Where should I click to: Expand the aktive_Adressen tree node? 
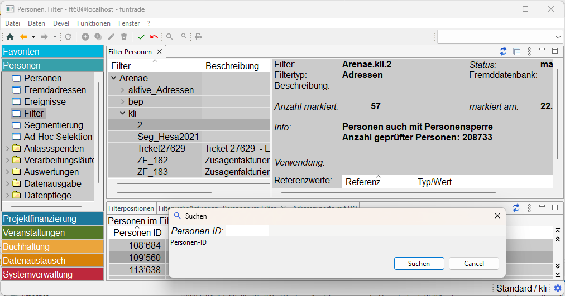tap(123, 90)
